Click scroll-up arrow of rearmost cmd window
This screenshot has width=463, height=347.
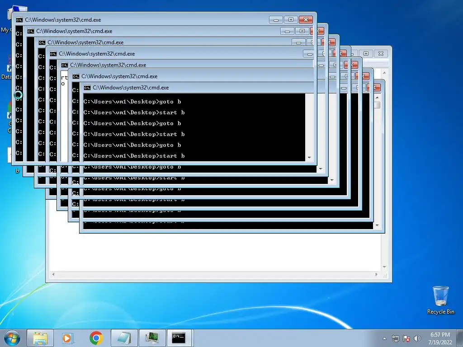click(x=377, y=98)
